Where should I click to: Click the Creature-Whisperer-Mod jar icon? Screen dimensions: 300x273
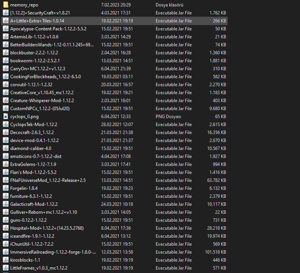pos(6,101)
